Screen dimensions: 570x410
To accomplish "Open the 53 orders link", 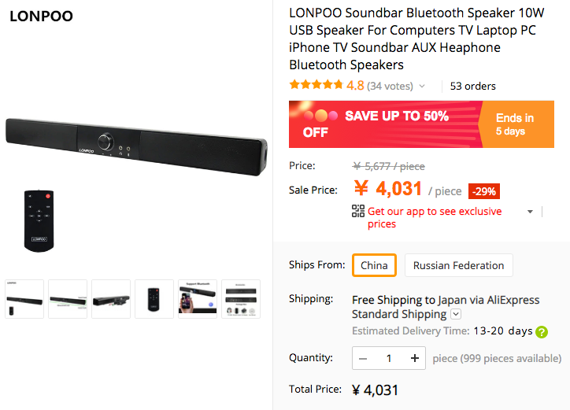I will point(472,86).
